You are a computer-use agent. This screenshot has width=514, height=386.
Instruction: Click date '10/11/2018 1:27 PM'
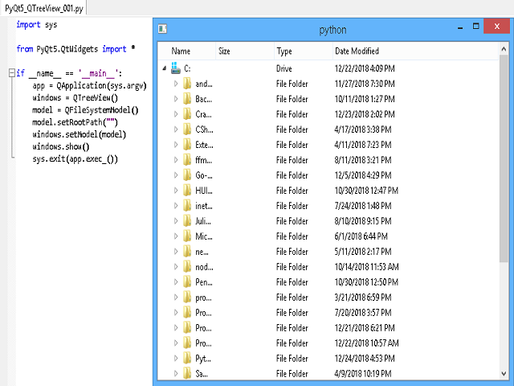(365, 99)
